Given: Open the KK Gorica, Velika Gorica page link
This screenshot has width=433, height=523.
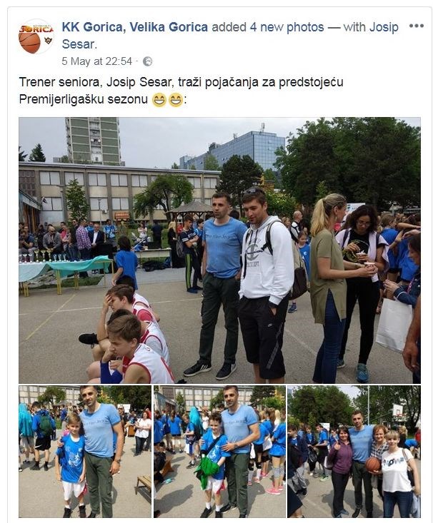Looking at the screenshot, I should pyautogui.click(x=135, y=27).
